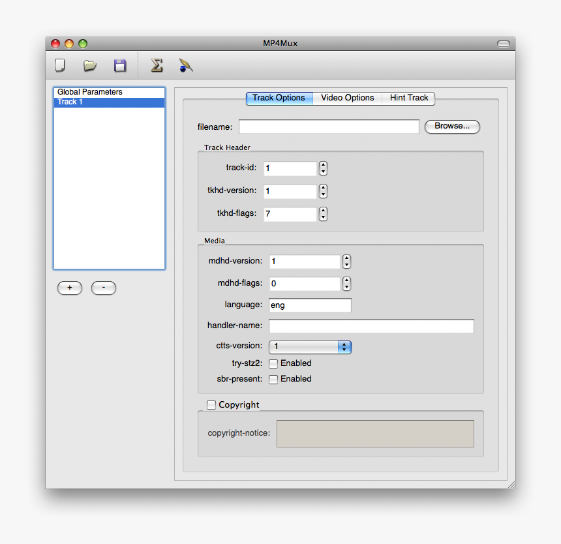
Task: Switch to the Video Options tab
Action: 347,98
